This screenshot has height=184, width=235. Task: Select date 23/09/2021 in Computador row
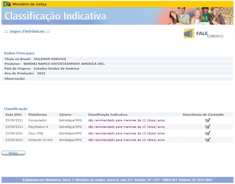tap(14, 120)
